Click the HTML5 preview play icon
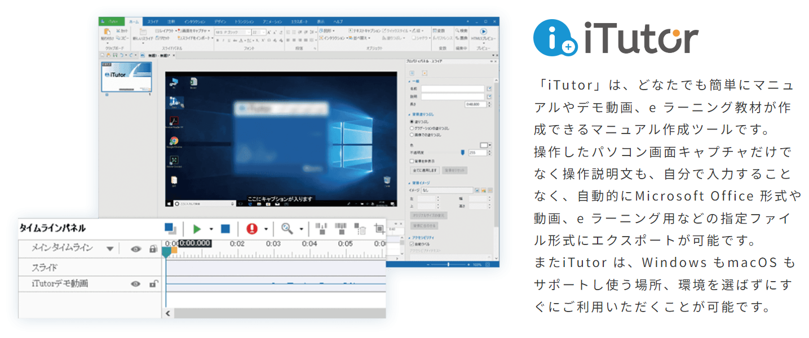Image resolution: width=809 pixels, height=338 pixels. pos(483,32)
